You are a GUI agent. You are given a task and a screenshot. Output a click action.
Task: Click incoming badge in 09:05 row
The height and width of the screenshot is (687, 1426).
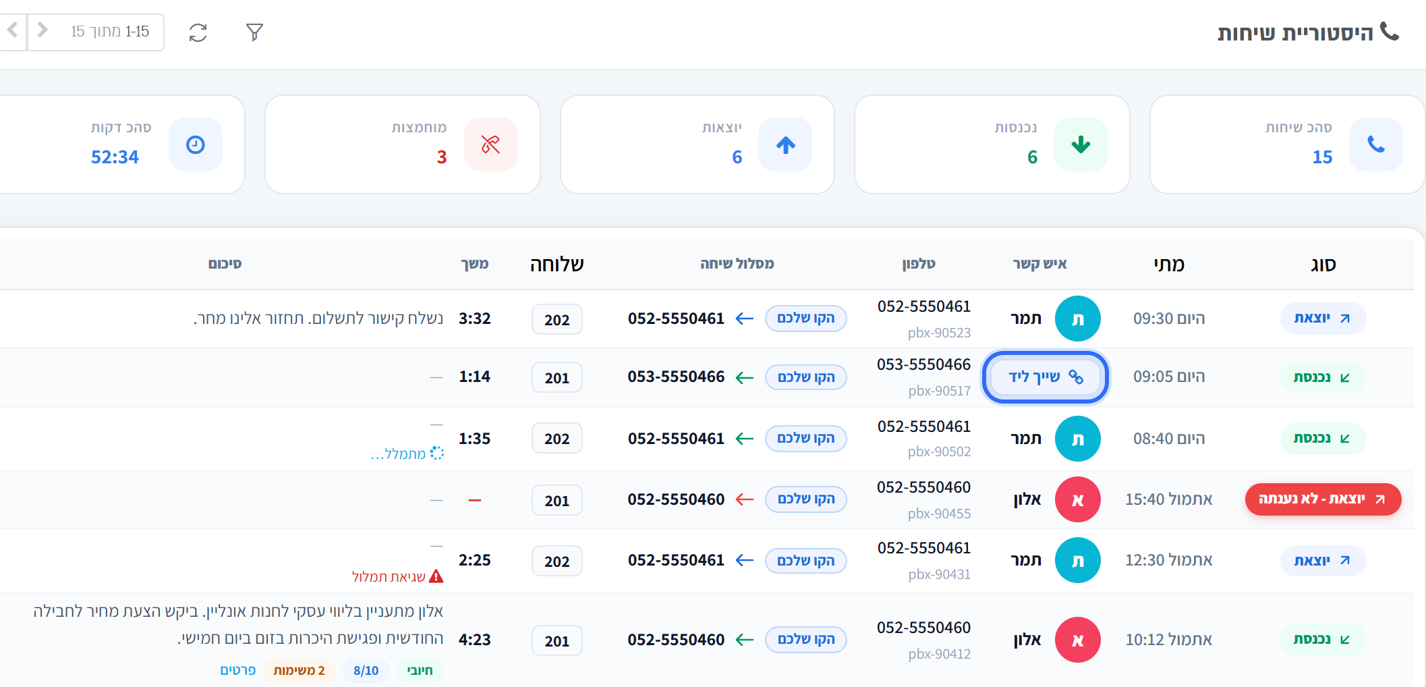1323,377
